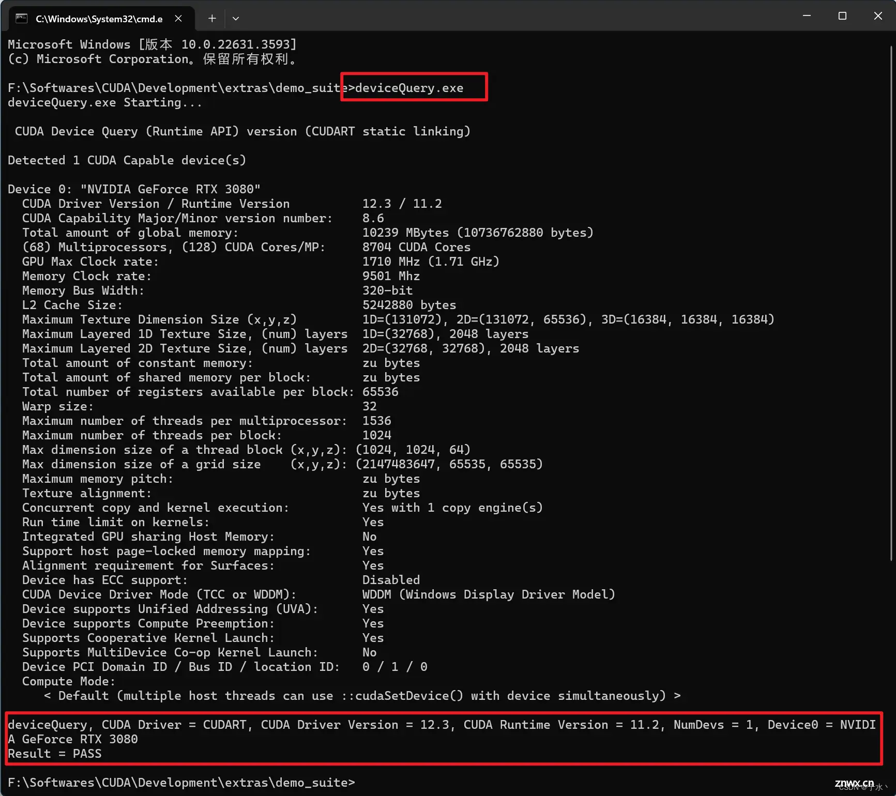Click 'Integrated GPU sharing Host Memory:' label
This screenshot has width=896, height=796.
[148, 537]
